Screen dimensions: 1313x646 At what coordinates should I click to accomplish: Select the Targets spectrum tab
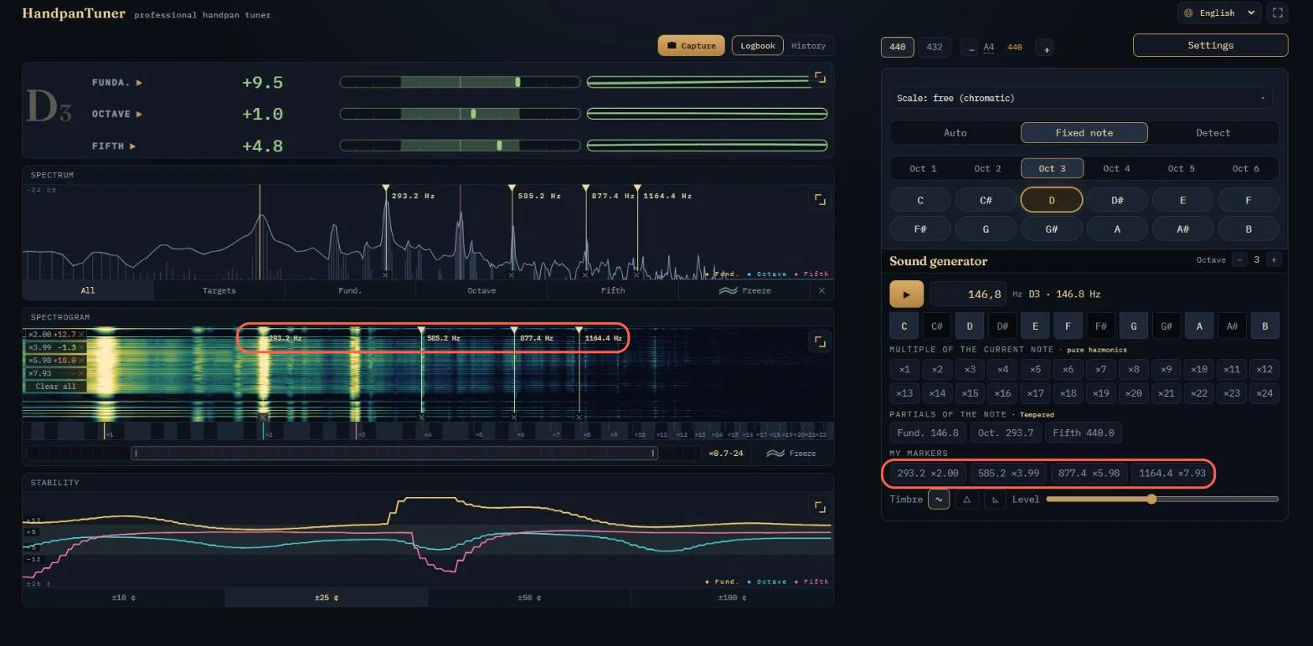coord(219,290)
